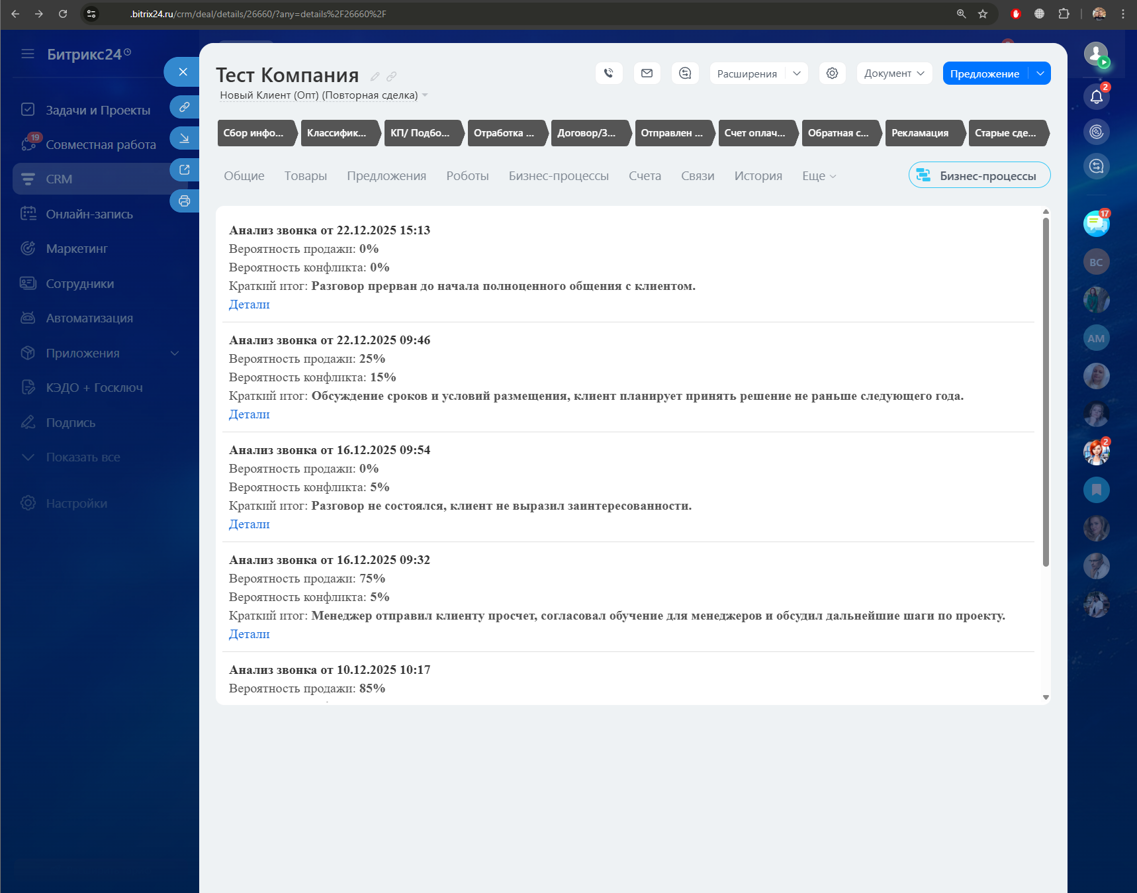1137x893 pixels.
Task: Open notifications bell icon
Action: click(x=1096, y=97)
